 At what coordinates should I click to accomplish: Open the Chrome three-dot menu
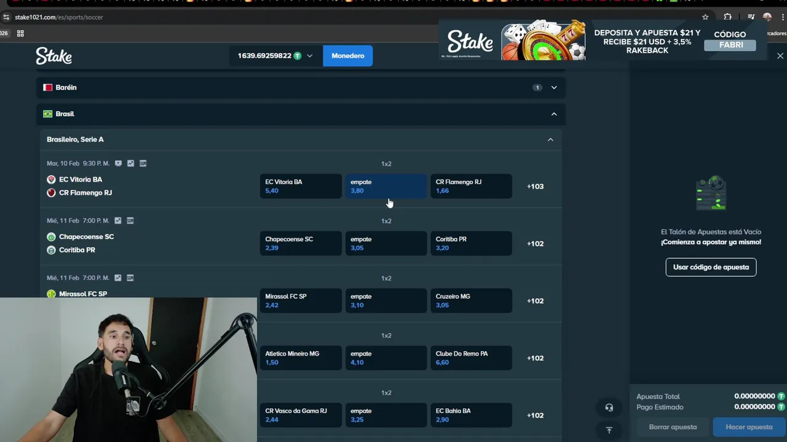782,17
